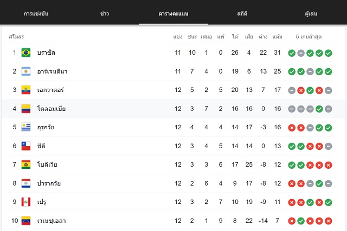Screen dimensions: 347x231
Task: Open the สถิติ tab
Action: (x=242, y=14)
